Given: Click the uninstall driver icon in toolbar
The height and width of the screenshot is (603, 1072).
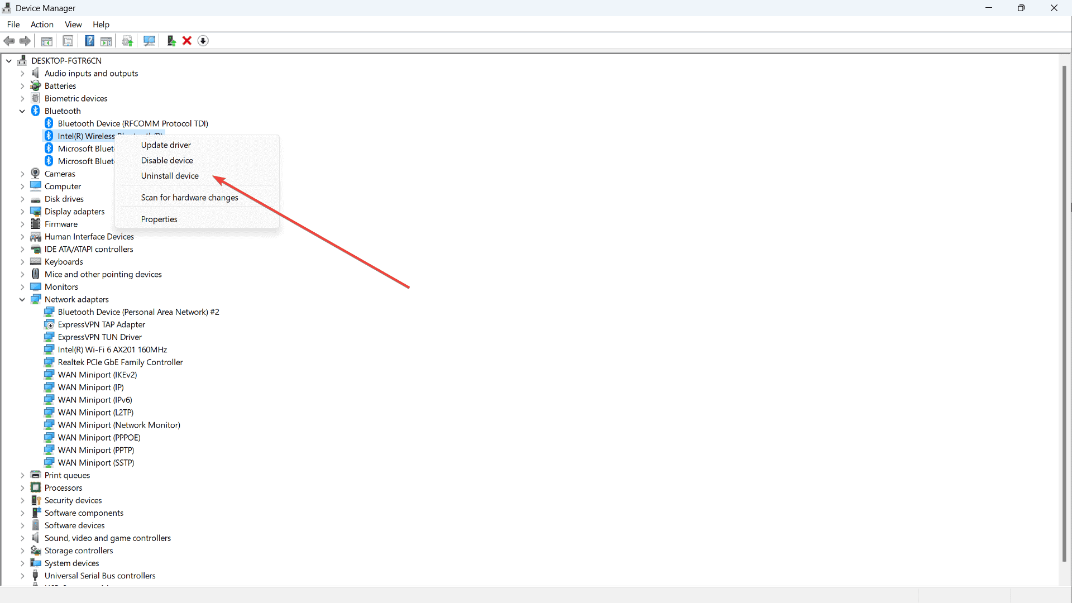Looking at the screenshot, I should 186,41.
